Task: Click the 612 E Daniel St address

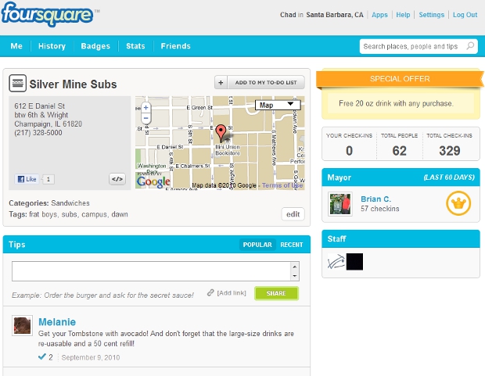Action: click(40, 106)
